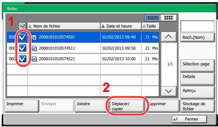
Task: Click document icon of file 200810101057​4521
Action: [x=34, y=59]
